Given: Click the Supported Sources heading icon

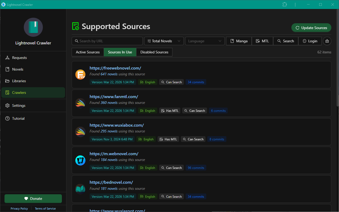Looking at the screenshot, I should 76,26.
